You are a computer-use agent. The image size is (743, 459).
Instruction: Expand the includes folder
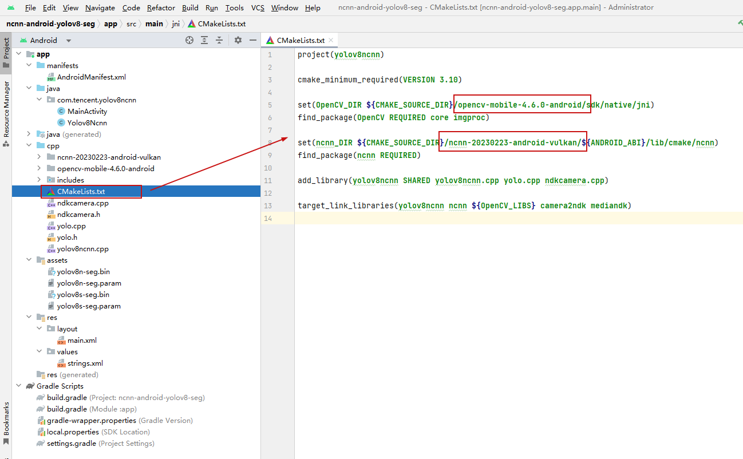pos(39,180)
